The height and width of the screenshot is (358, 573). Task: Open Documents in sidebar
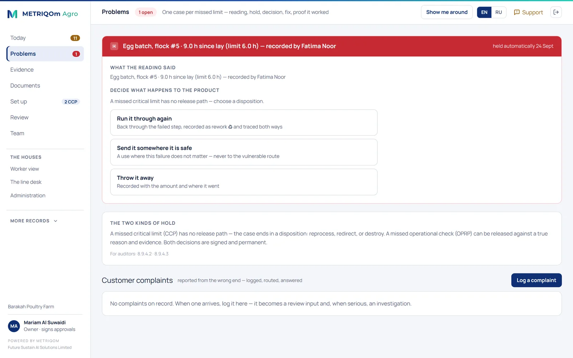pos(45,86)
